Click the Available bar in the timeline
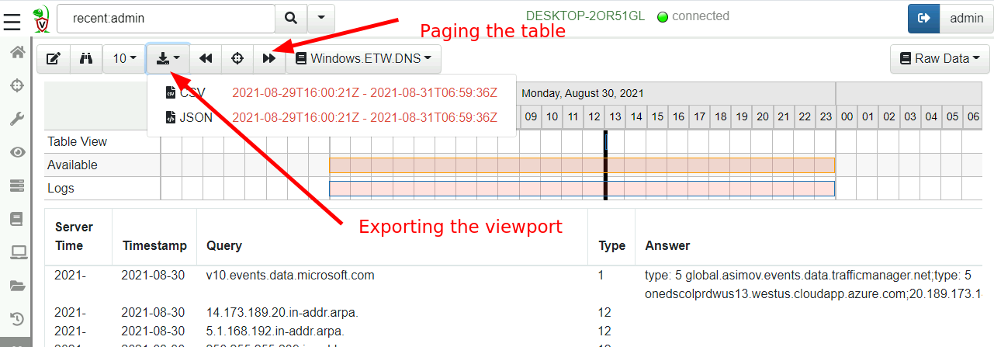 [x=582, y=165]
